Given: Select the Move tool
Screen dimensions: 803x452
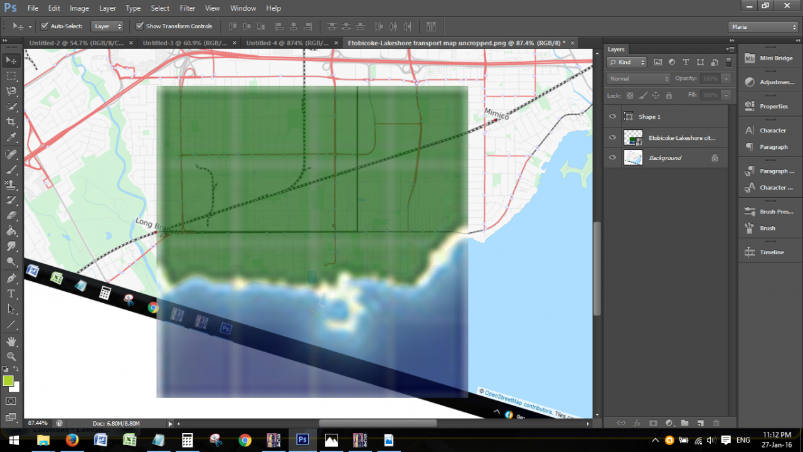Looking at the screenshot, I should click(11, 60).
